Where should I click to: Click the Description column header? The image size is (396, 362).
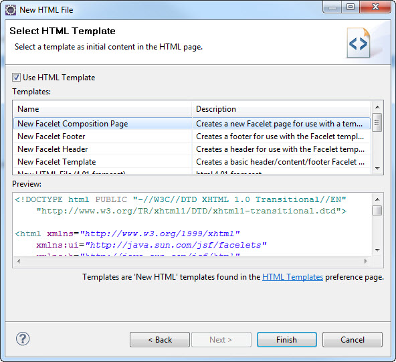point(282,109)
